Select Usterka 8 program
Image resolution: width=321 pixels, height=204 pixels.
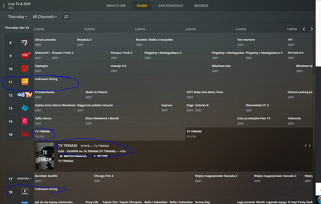click(x=219, y=108)
